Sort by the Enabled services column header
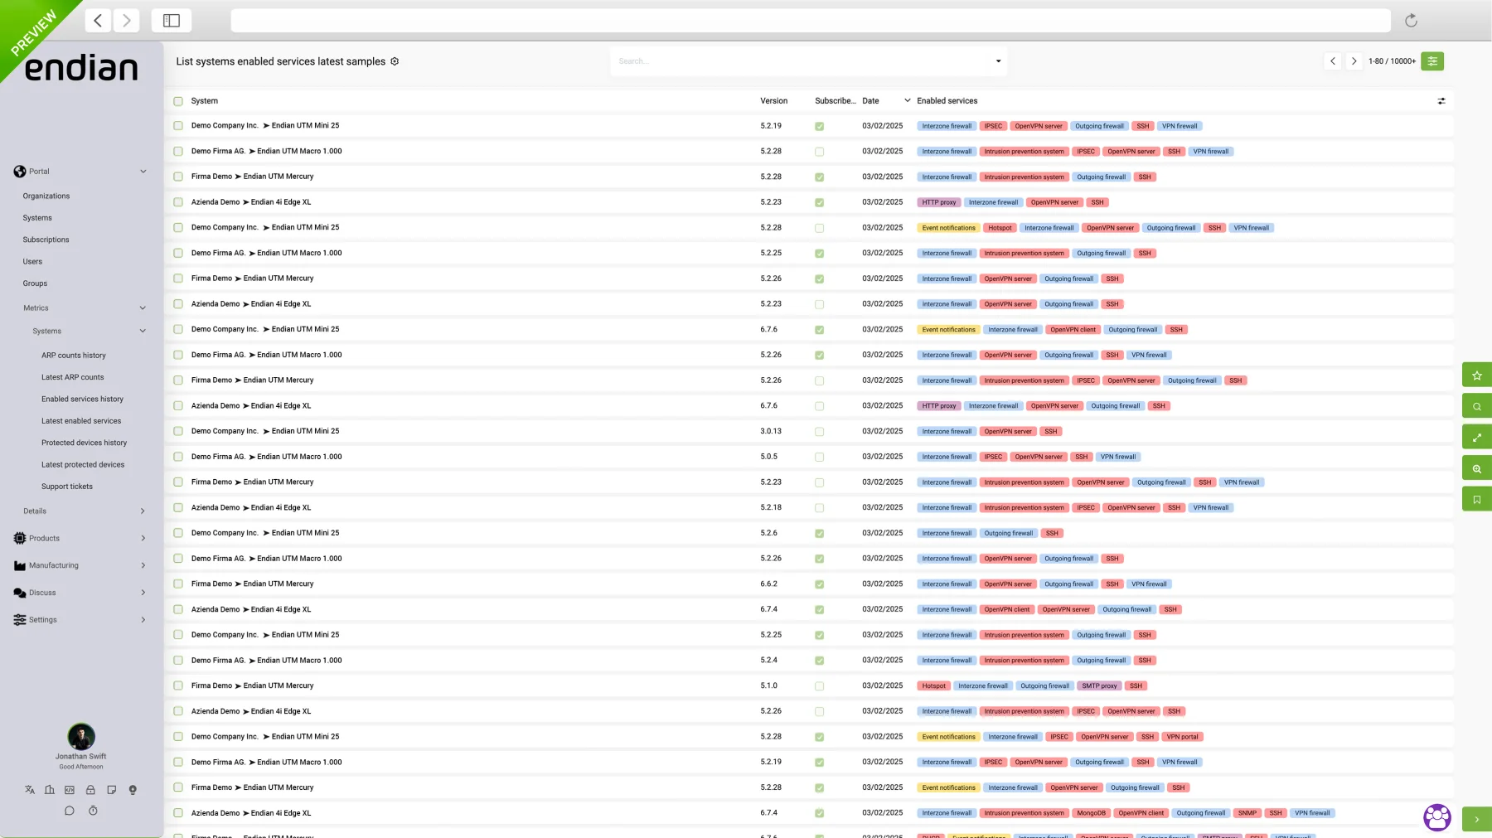 (x=947, y=101)
